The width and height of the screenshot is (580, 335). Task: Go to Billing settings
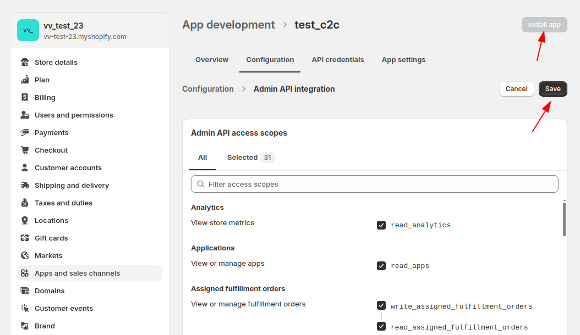tap(90, 98)
